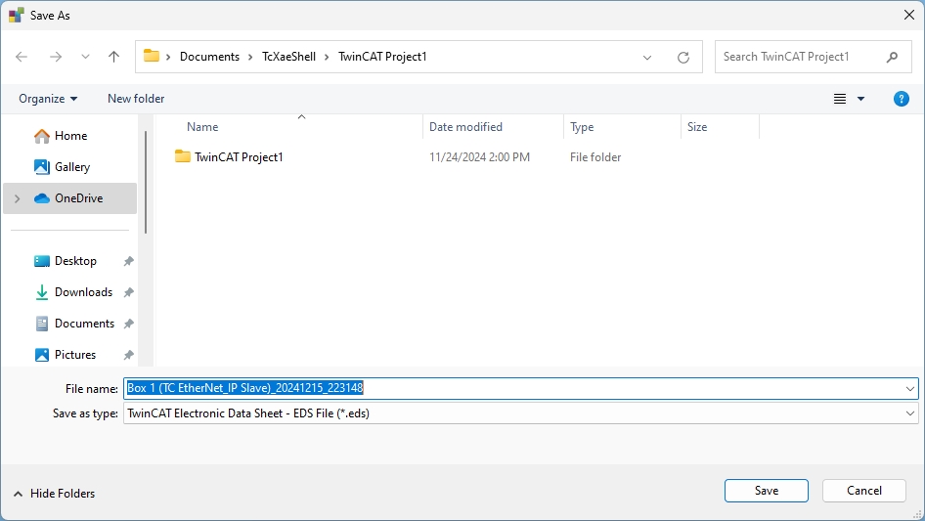
Task: Click the 11/24/2024 2:00 PM date cell
Action: (x=479, y=157)
